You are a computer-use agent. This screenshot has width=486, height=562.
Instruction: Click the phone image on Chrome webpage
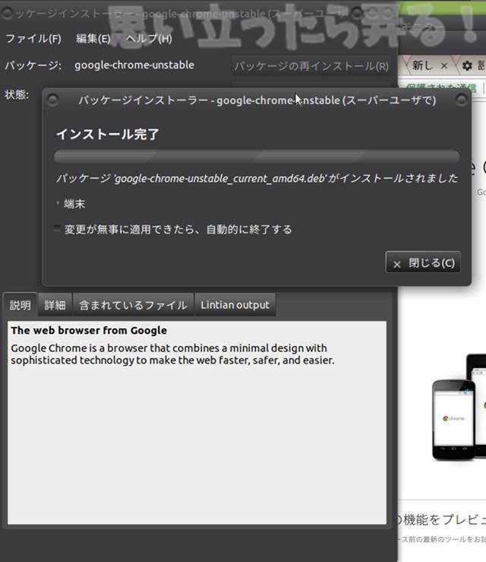[454, 420]
